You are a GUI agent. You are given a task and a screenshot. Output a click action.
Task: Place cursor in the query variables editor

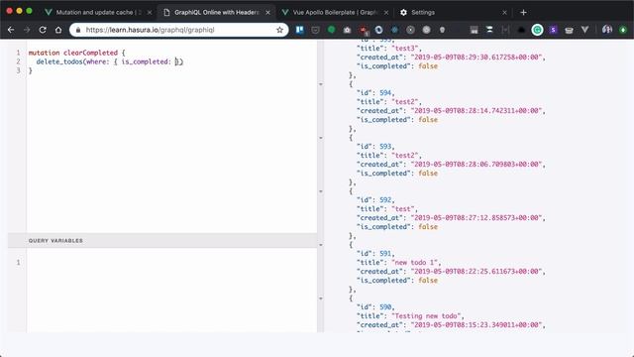point(171,290)
